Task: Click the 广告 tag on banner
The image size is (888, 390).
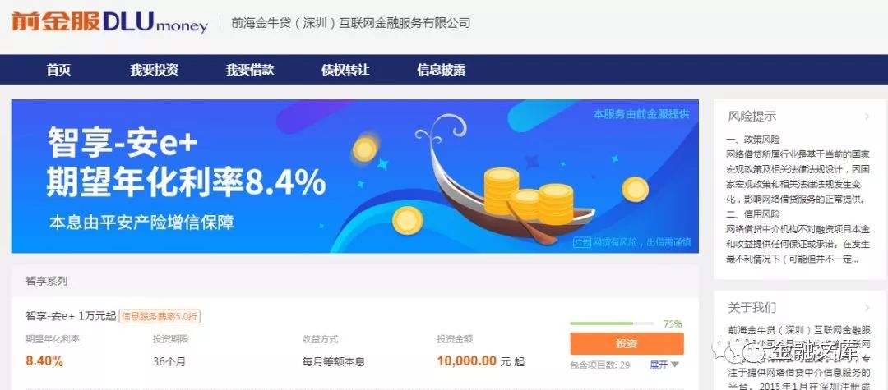Action: click(581, 242)
